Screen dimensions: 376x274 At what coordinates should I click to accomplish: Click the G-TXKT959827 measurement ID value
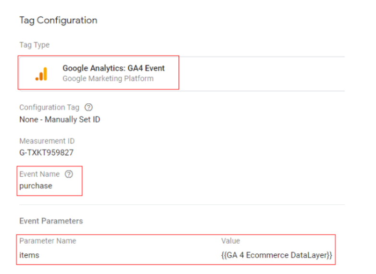click(x=46, y=152)
